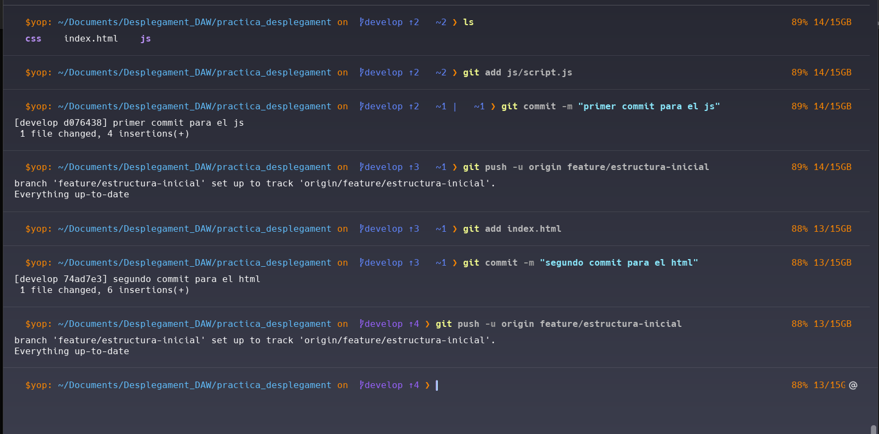The height and width of the screenshot is (434, 879).
Task: Click the ↑4 ahead indicator on the empty prompt
Action: point(414,385)
